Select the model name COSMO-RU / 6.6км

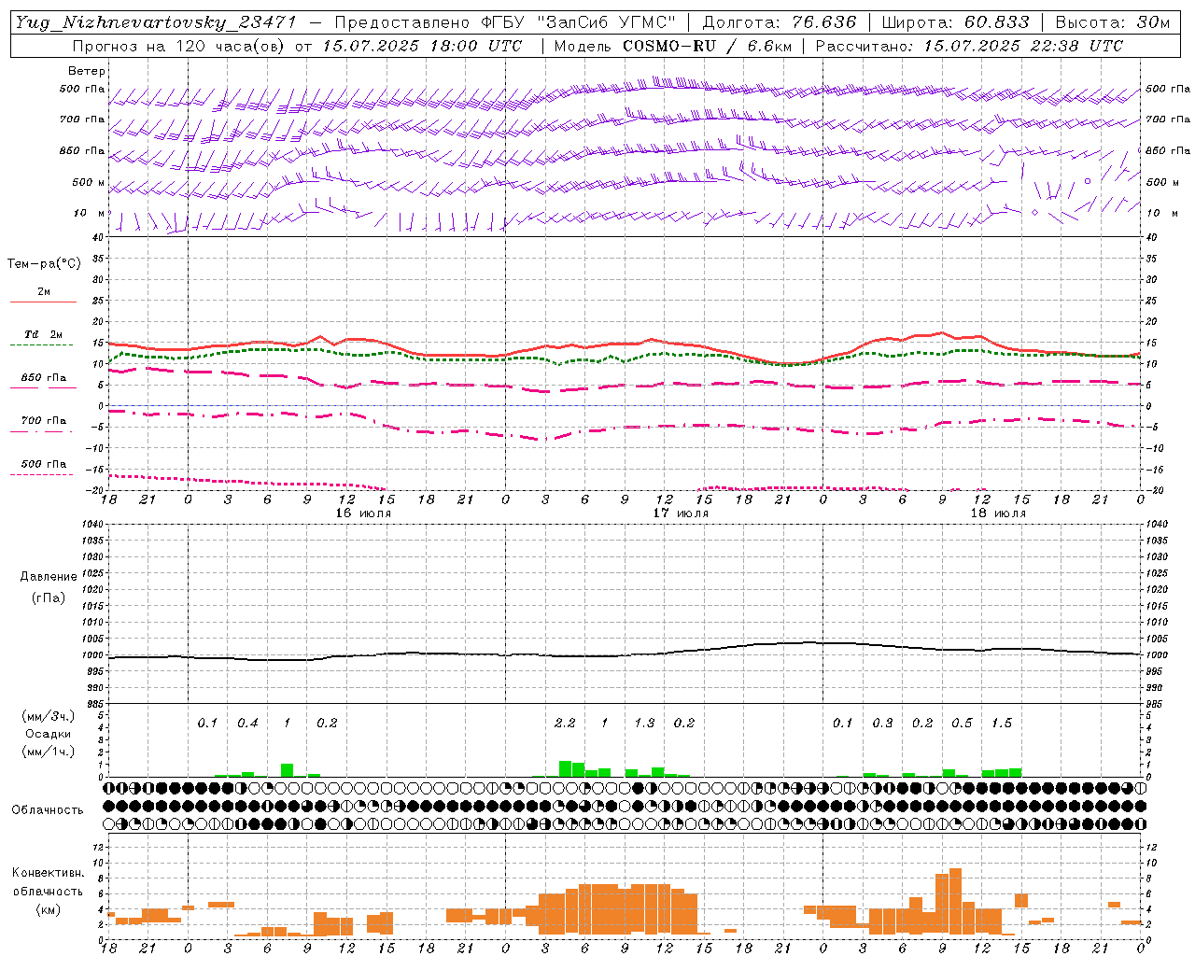pos(707,46)
